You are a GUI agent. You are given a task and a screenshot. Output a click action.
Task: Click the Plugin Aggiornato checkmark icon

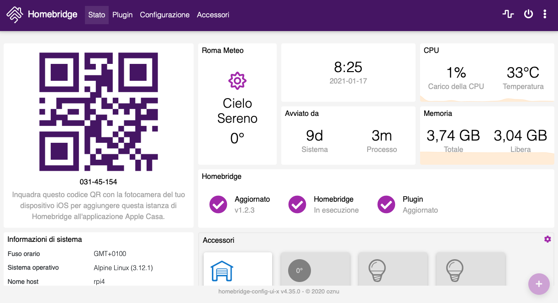tap(386, 204)
